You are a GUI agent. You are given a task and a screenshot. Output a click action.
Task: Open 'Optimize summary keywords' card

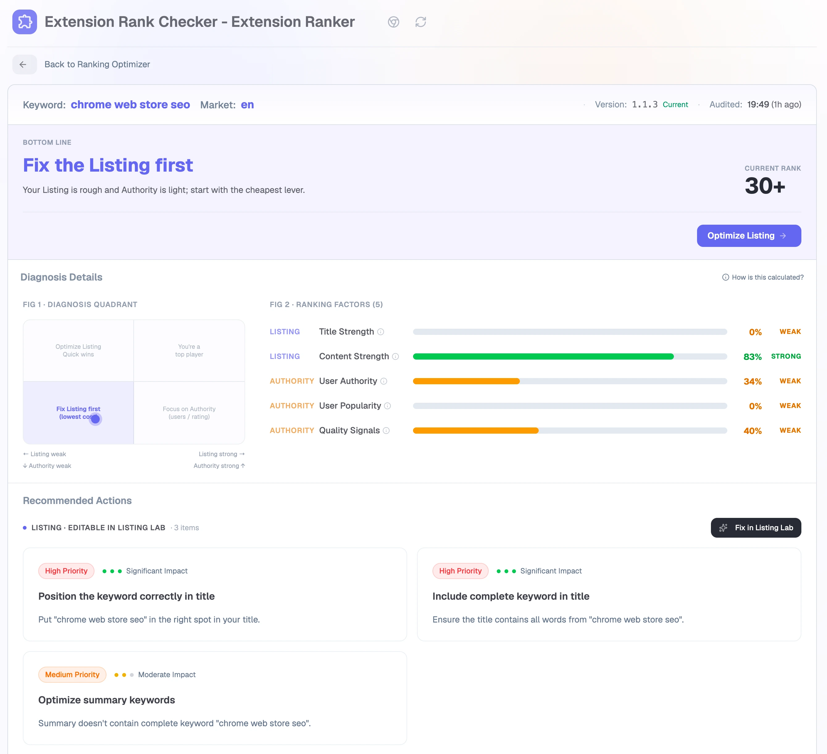tap(215, 698)
